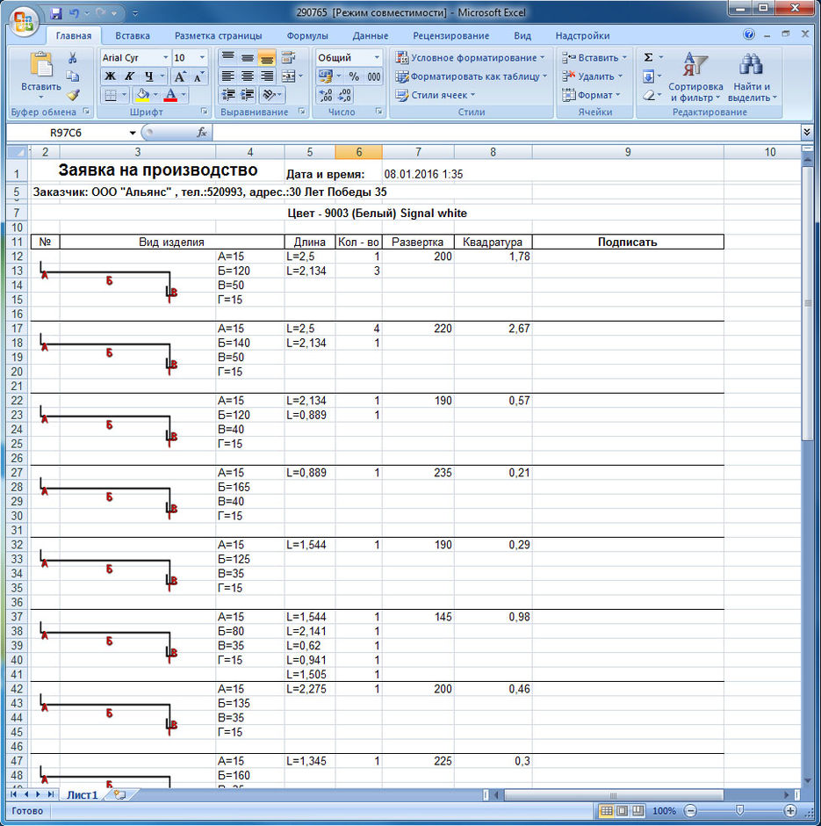Screen dimensions: 821x826
Task: Click the insert function fx icon
Action: [201, 132]
